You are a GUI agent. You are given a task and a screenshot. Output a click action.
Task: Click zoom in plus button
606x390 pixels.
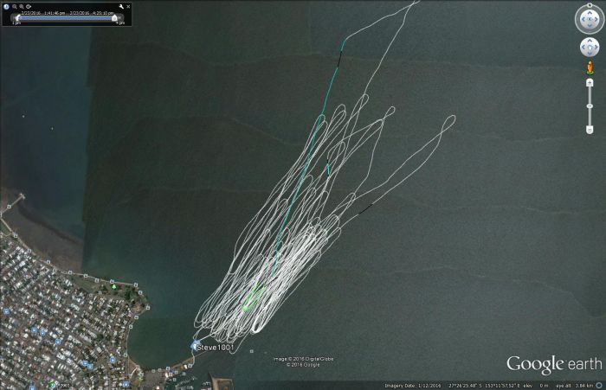pos(589,82)
